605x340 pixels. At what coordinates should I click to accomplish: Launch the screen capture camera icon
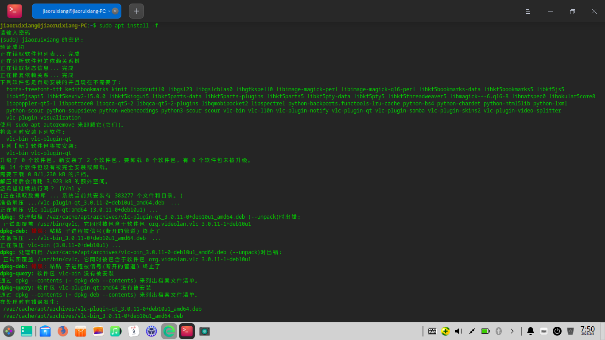click(205, 331)
